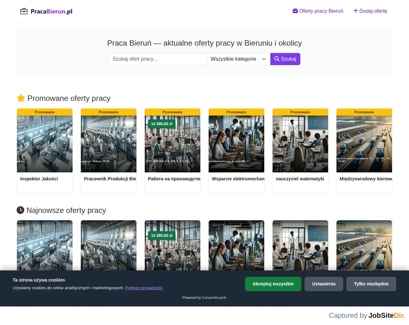Open promoted Wsparcie elektromechaniczne image
The image size is (409, 325).
pos(236,144)
